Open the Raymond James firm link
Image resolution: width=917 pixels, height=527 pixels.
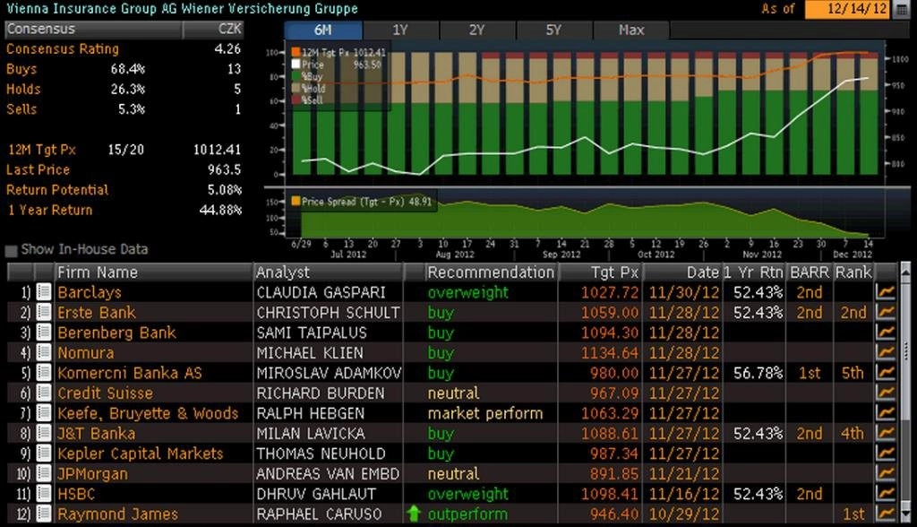point(117,514)
